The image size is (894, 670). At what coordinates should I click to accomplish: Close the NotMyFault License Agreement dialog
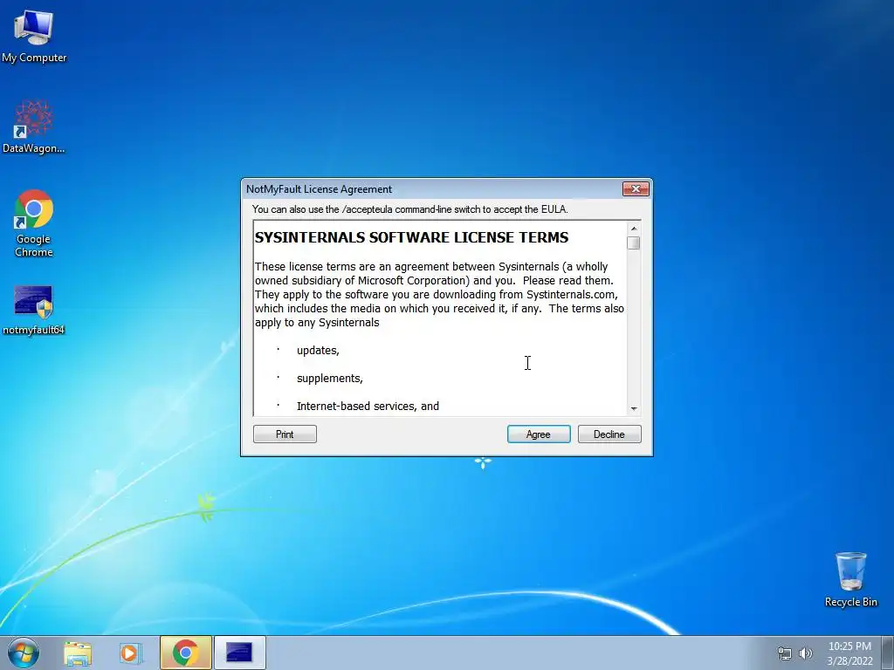[x=636, y=188]
